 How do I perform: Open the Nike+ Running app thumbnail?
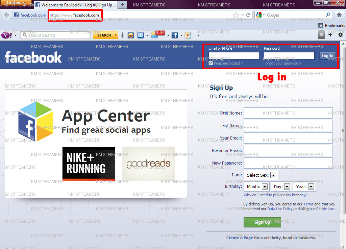[x=89, y=164]
